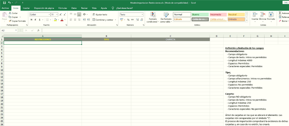
Task: Toggle italic K formatting
Action: pyautogui.click(x=35, y=20)
